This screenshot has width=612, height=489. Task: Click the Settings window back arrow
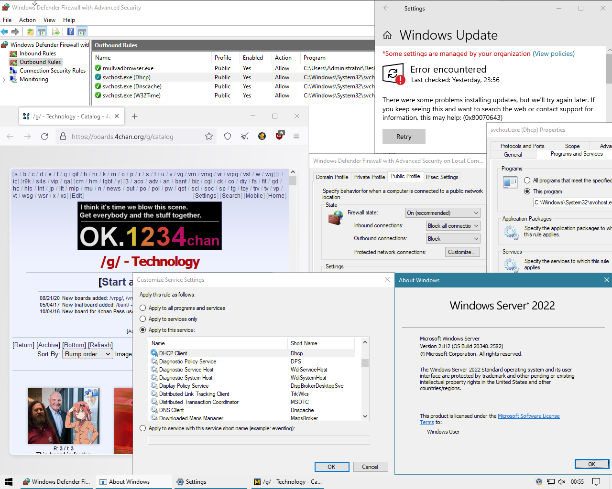[x=386, y=8]
